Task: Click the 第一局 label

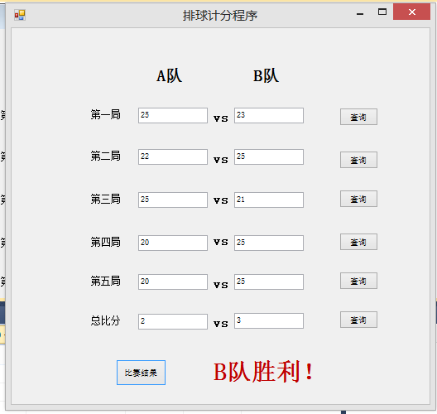Action: (x=106, y=114)
